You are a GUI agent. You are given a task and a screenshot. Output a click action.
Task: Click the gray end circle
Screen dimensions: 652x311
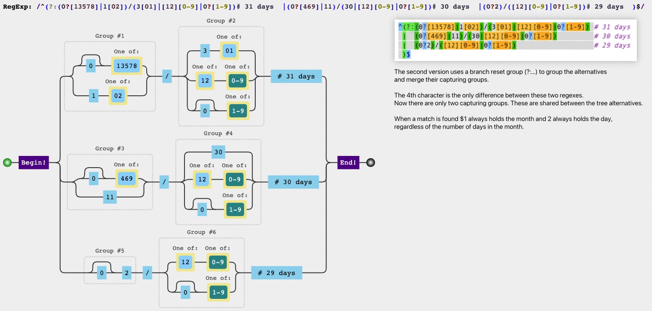370,163
